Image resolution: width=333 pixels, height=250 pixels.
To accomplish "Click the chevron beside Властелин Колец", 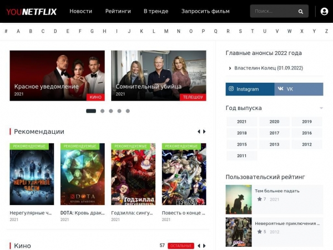I will pyautogui.click(x=230, y=68).
